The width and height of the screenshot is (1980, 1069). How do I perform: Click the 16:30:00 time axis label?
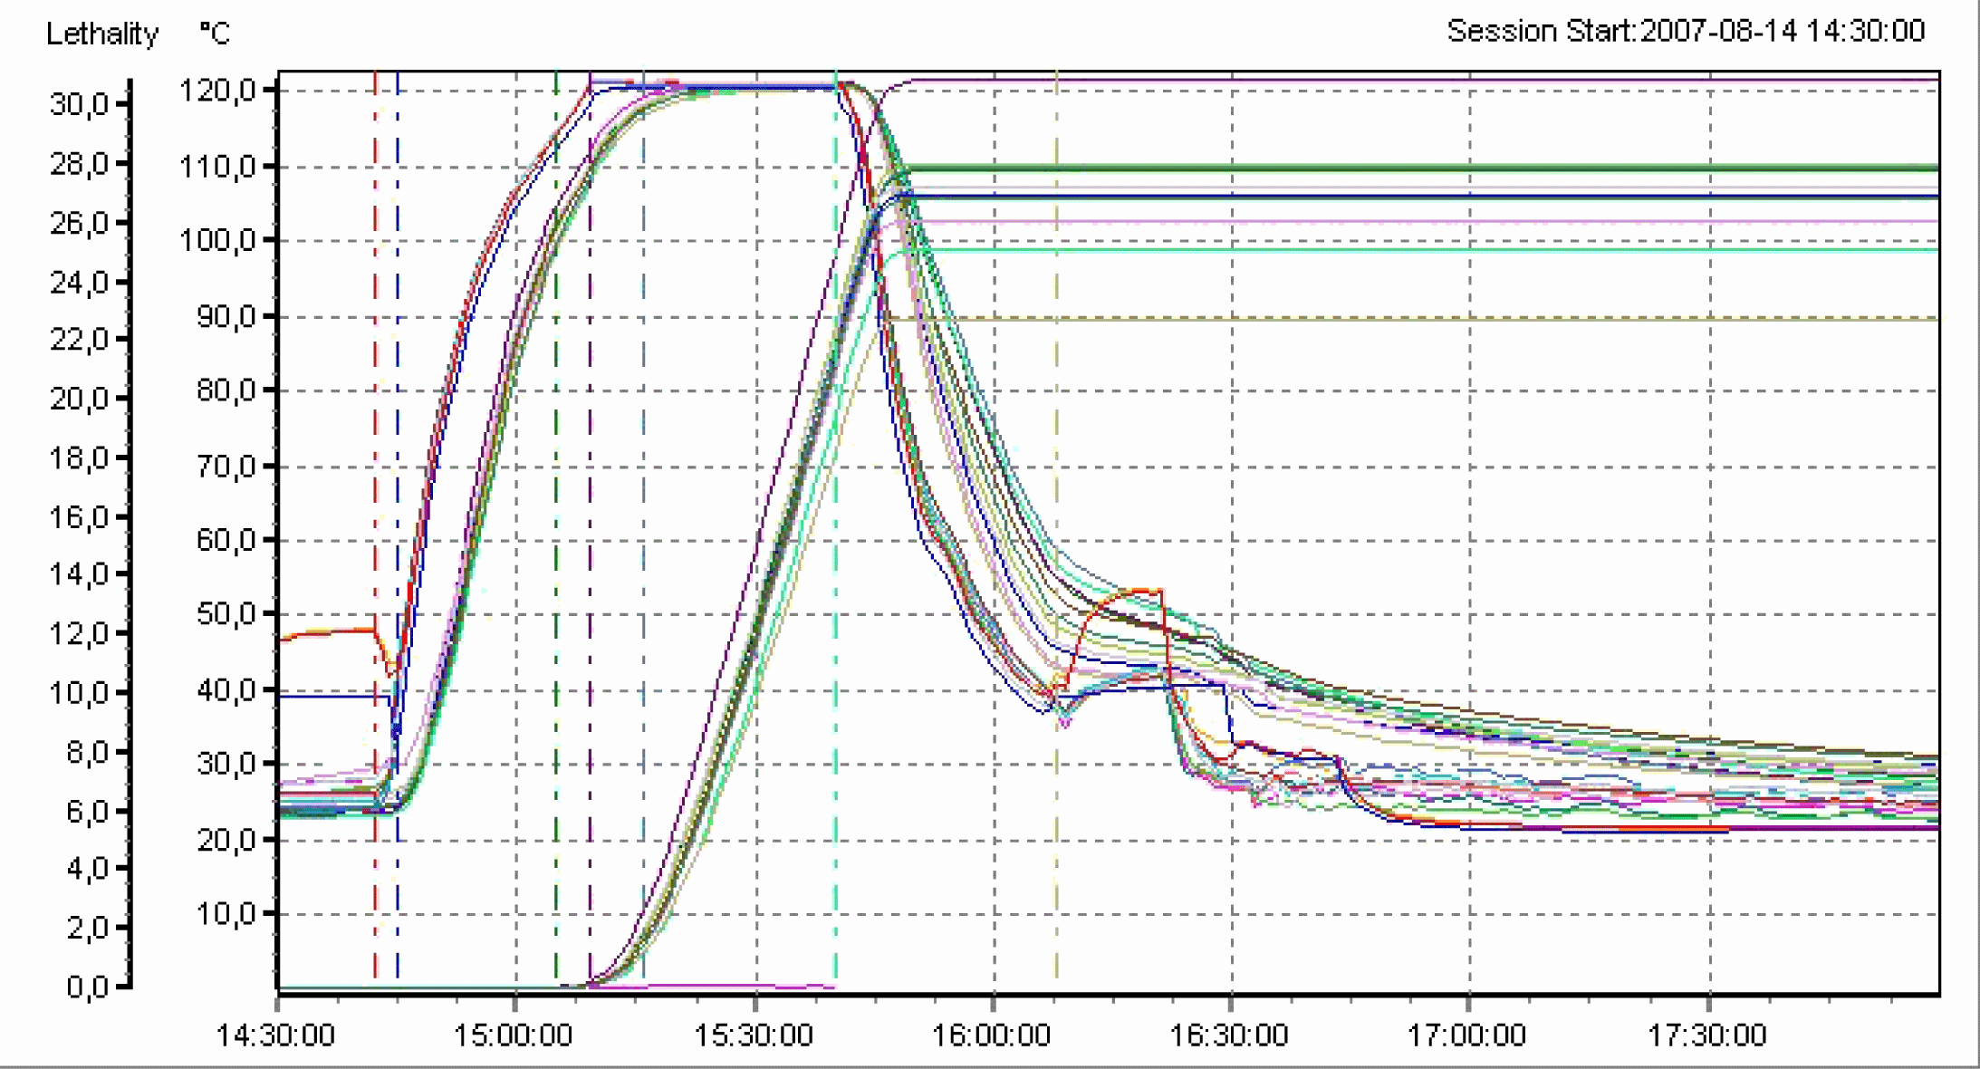point(1229,1035)
